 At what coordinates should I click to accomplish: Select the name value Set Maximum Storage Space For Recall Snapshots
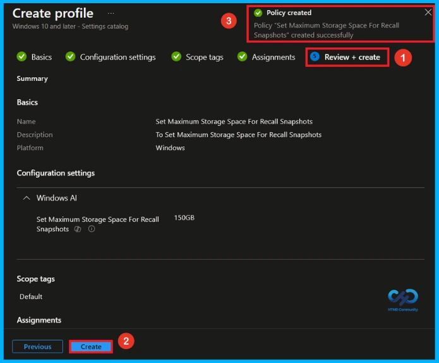point(234,121)
